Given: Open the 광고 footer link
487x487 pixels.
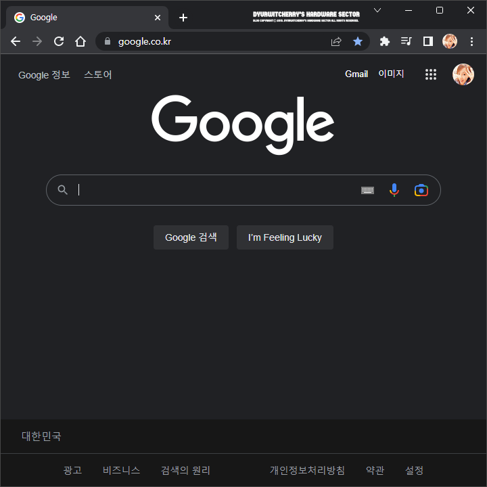Looking at the screenshot, I should (72, 470).
